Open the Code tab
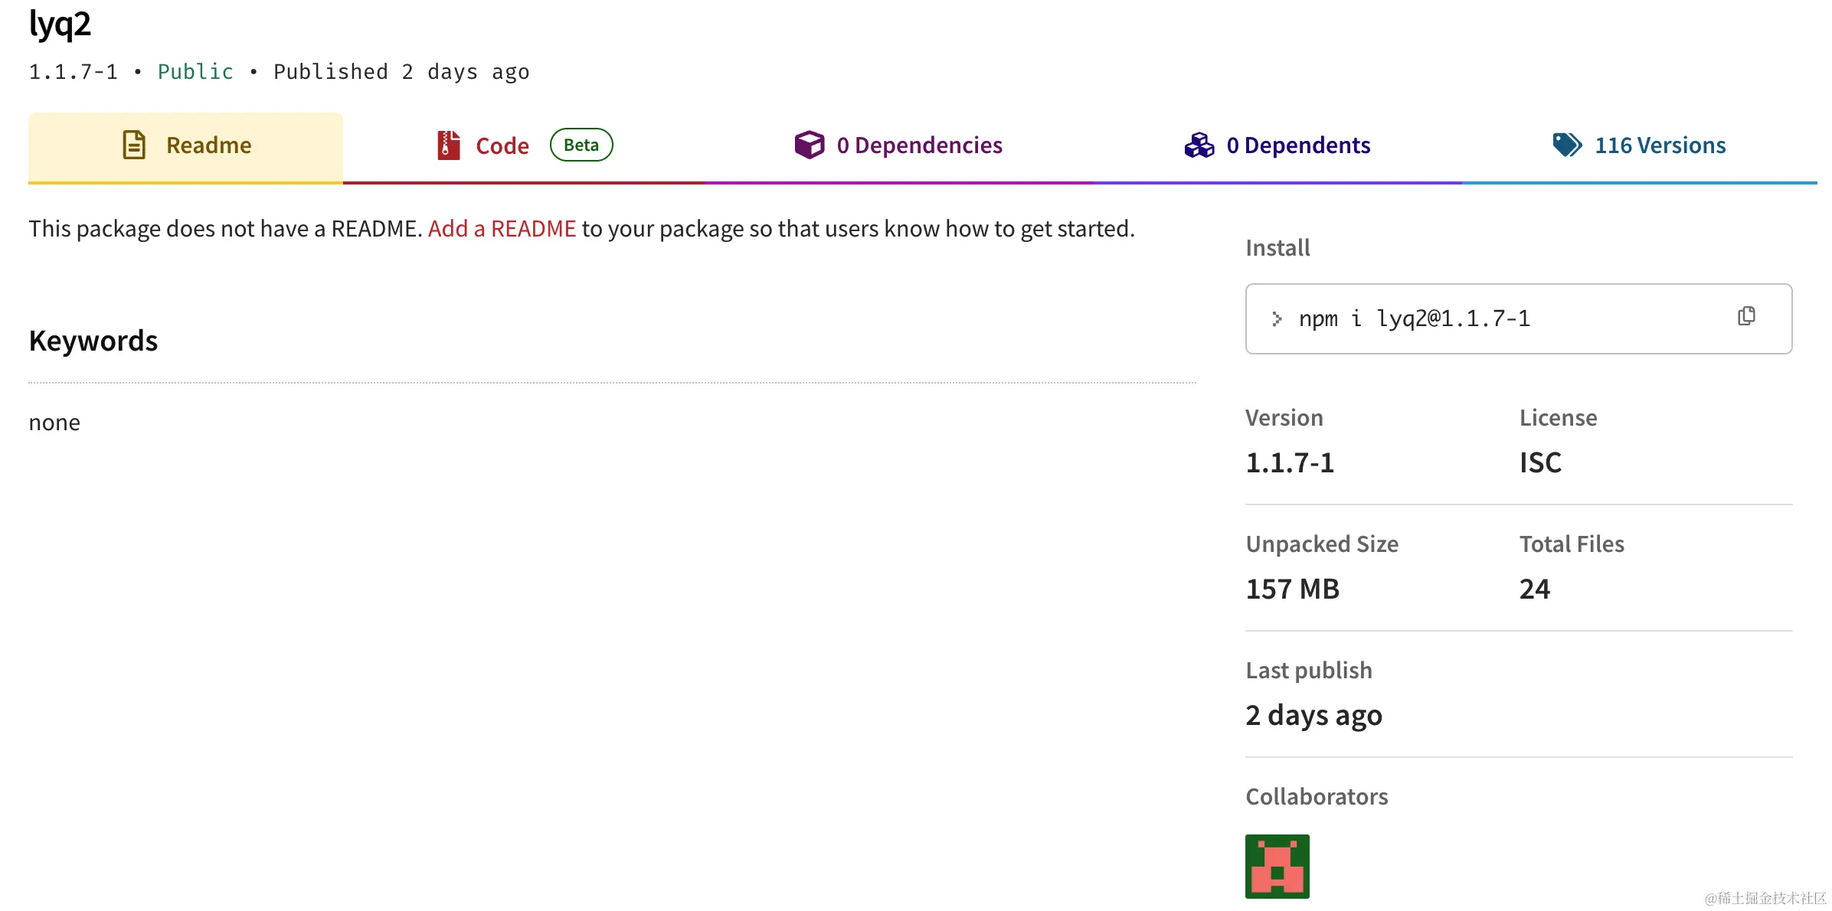1832x911 pixels. coord(502,145)
